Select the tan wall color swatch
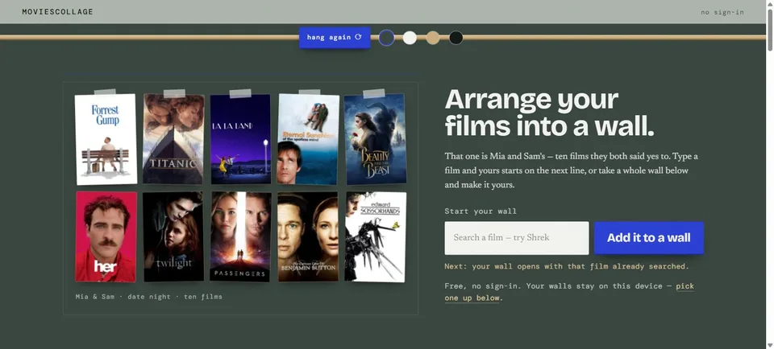Image resolution: width=774 pixels, height=349 pixels. pyautogui.click(x=433, y=38)
